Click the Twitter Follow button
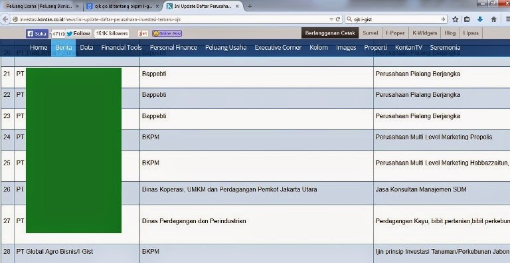The image size is (510, 263). tap(78, 33)
